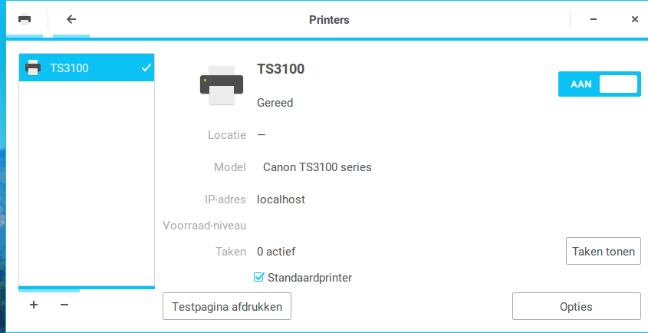
Task: Uncheck the Standaardprinter checkbox
Action: (x=258, y=277)
